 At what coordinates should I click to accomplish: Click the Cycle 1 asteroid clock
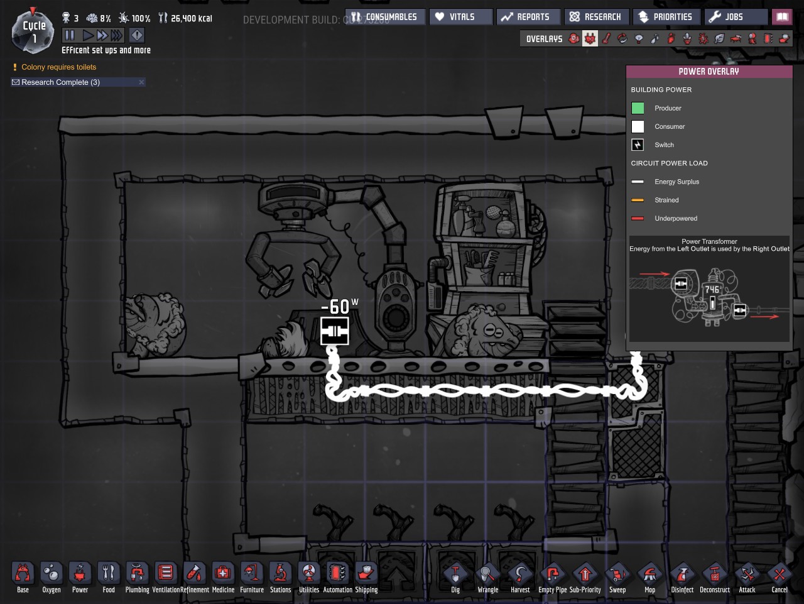tap(34, 31)
